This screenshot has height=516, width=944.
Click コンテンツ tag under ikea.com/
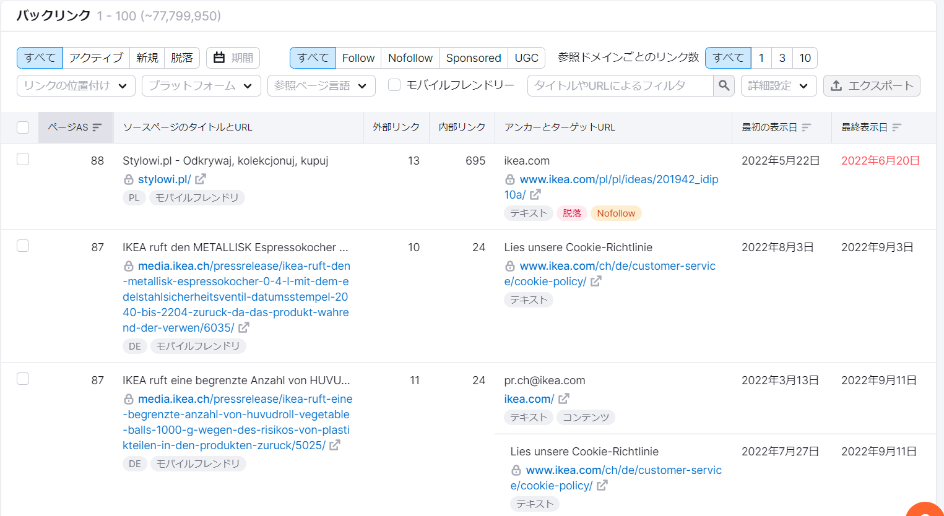586,417
